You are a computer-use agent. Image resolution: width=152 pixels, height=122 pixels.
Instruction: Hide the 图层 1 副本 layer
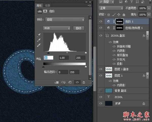pyautogui.click(x=101, y=69)
